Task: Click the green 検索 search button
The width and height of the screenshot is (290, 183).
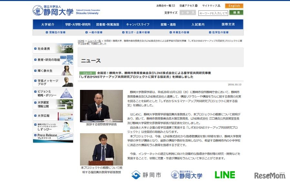Action: pos(236,13)
